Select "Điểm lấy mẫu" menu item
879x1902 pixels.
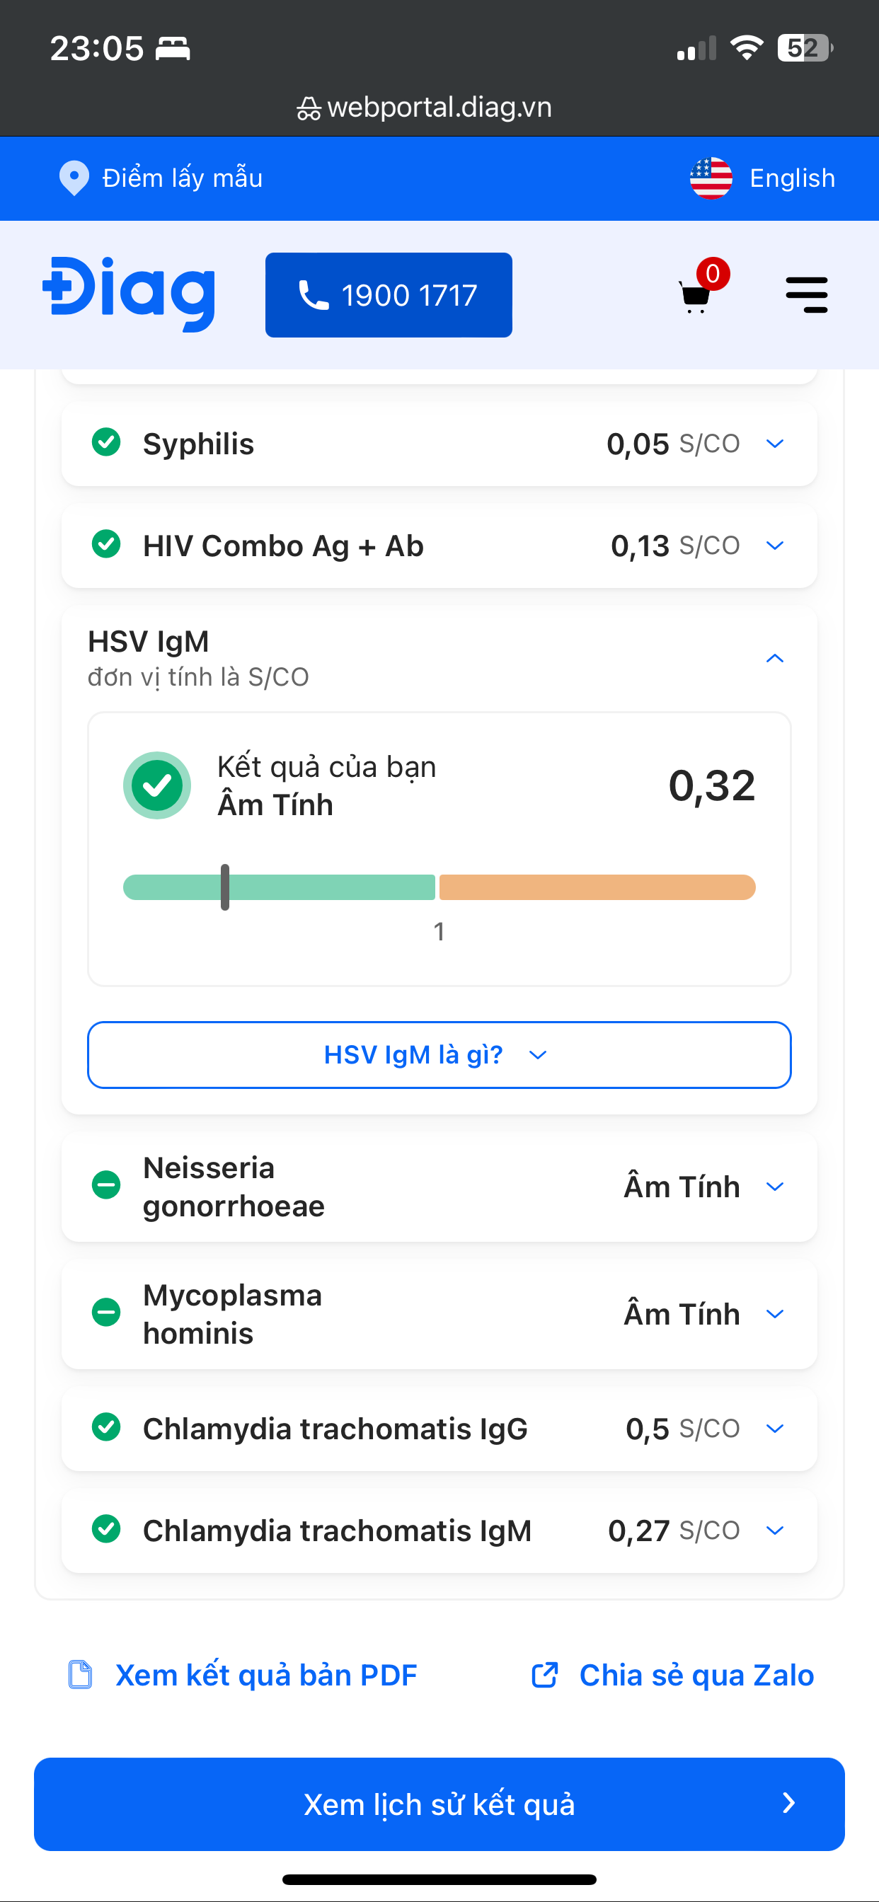pos(183,178)
